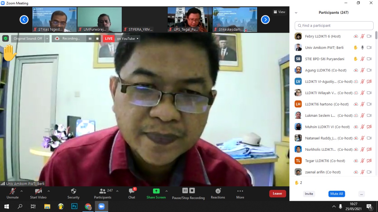Go to previous video thumbnails page
This screenshot has height=212, width=378.
[x=24, y=20]
